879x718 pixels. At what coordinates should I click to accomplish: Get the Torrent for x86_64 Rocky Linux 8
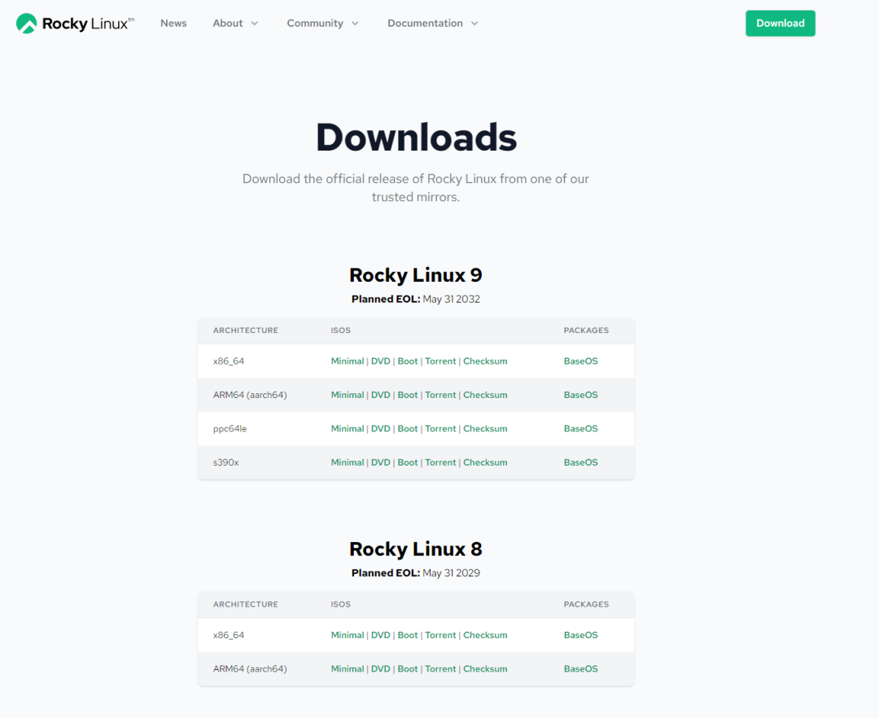440,634
